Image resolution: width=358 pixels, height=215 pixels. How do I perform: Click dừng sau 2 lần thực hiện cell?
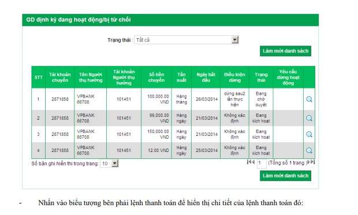pyautogui.click(x=234, y=99)
